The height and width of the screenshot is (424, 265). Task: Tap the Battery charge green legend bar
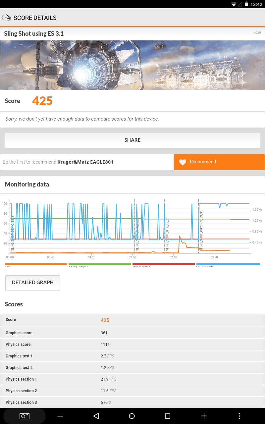tap(100, 264)
